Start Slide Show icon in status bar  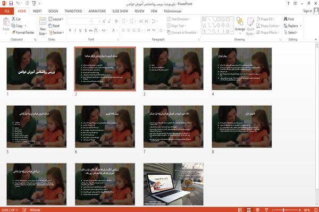pyautogui.click(x=266, y=210)
